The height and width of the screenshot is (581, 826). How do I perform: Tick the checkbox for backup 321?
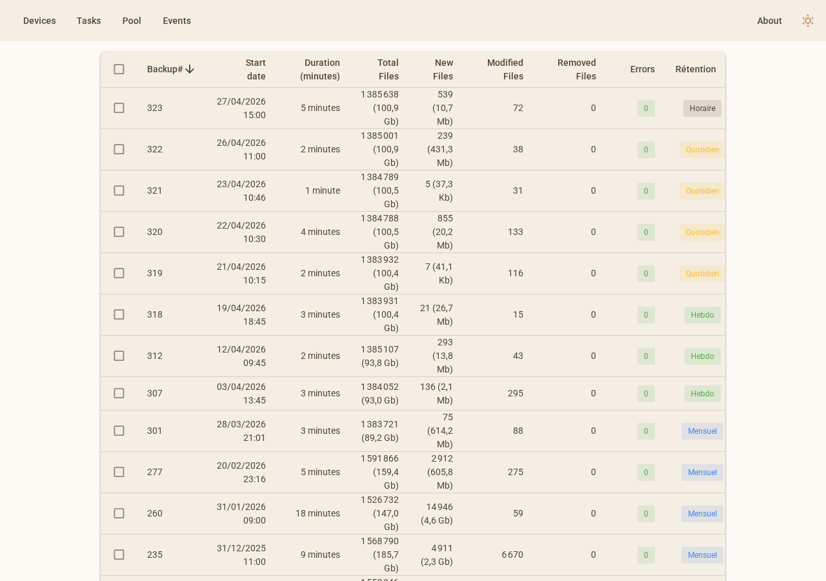pyautogui.click(x=119, y=190)
